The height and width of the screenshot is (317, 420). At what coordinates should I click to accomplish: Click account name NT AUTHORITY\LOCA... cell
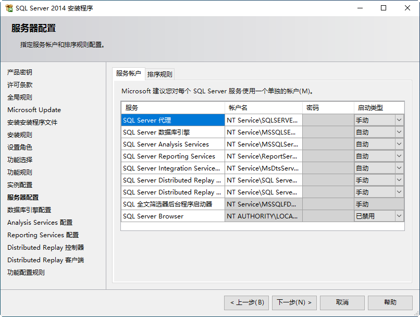(264, 216)
